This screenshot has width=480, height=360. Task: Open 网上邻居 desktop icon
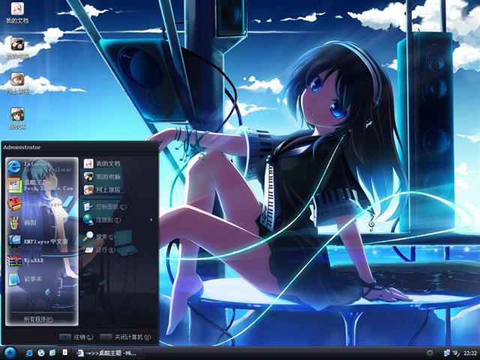[x=17, y=83]
